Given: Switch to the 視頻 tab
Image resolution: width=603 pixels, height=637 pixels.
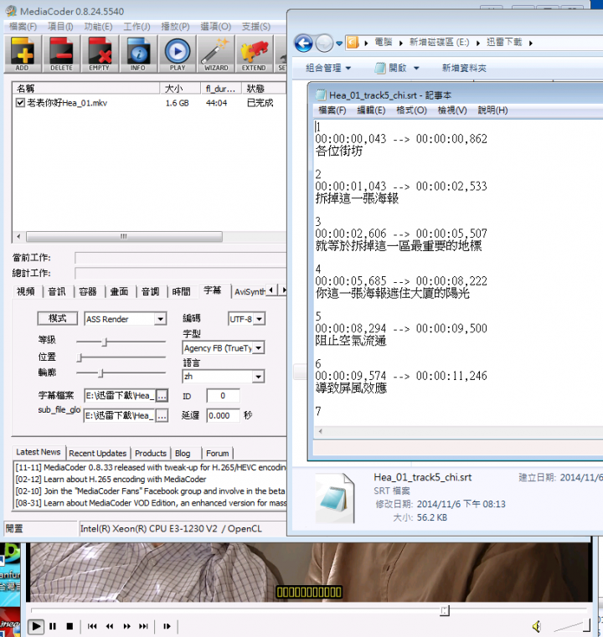Looking at the screenshot, I should [26, 291].
